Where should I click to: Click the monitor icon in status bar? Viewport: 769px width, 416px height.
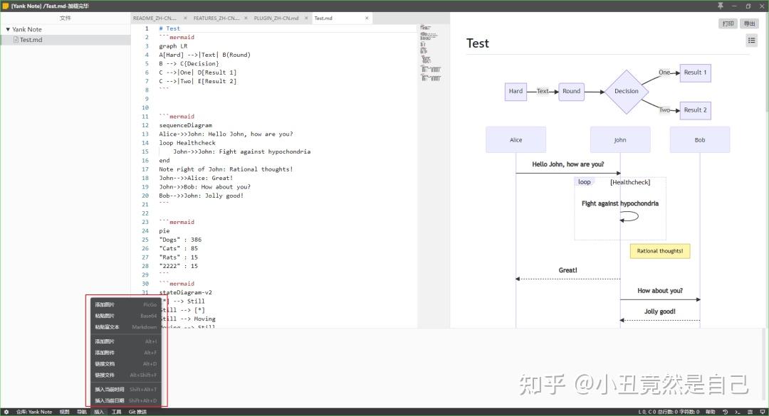[762, 412]
